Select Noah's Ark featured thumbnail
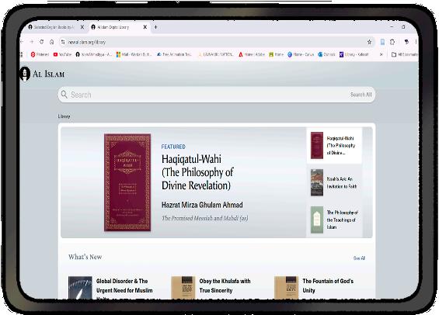This screenshot has width=439, height=315. point(334,182)
